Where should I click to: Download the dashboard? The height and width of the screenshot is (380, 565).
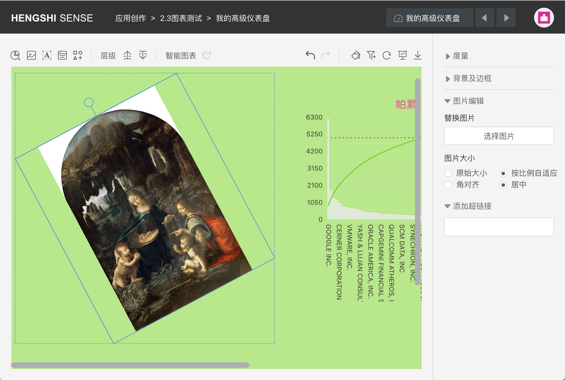point(418,55)
